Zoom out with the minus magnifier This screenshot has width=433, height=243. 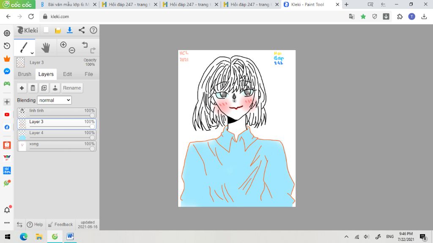point(72,50)
